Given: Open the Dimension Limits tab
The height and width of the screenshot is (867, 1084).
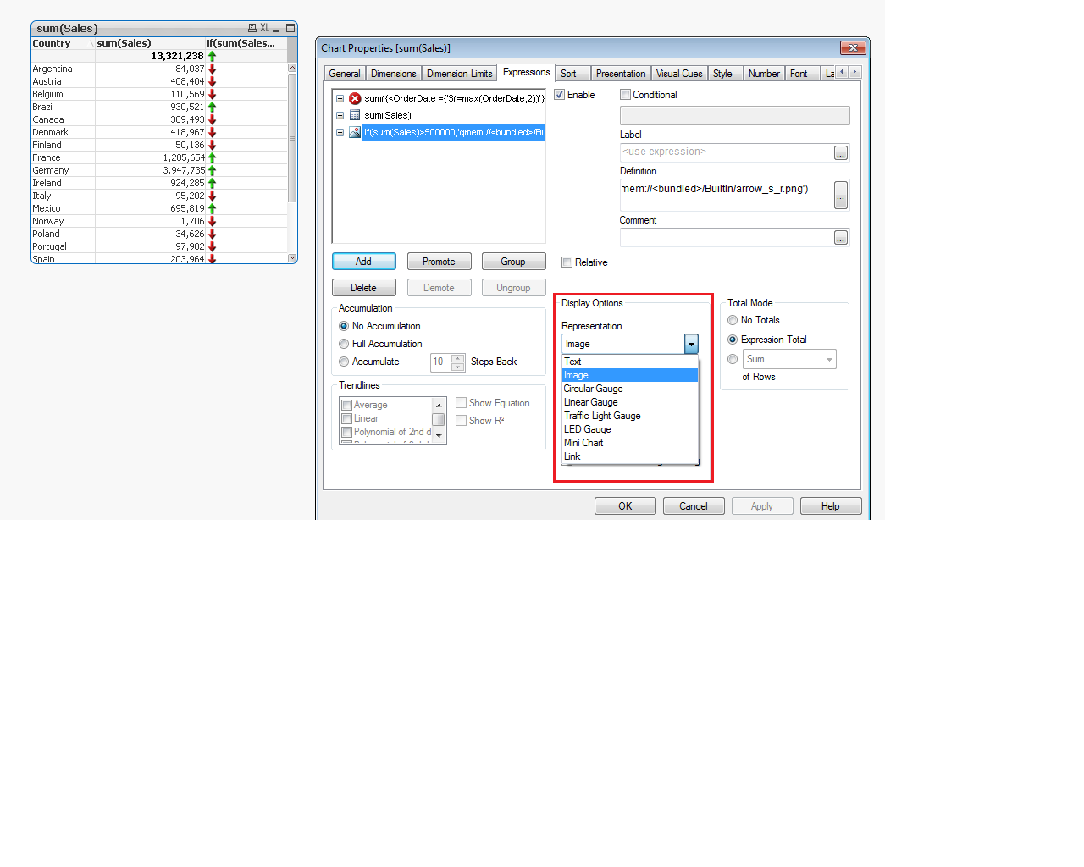Looking at the screenshot, I should click(x=459, y=74).
